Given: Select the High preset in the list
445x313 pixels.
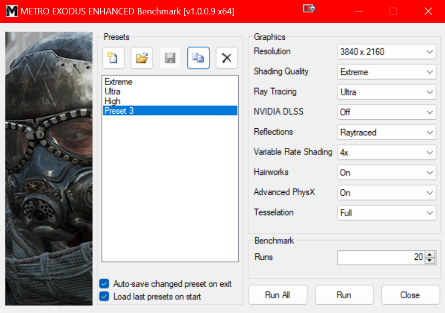Looking at the screenshot, I should pyautogui.click(x=170, y=101).
